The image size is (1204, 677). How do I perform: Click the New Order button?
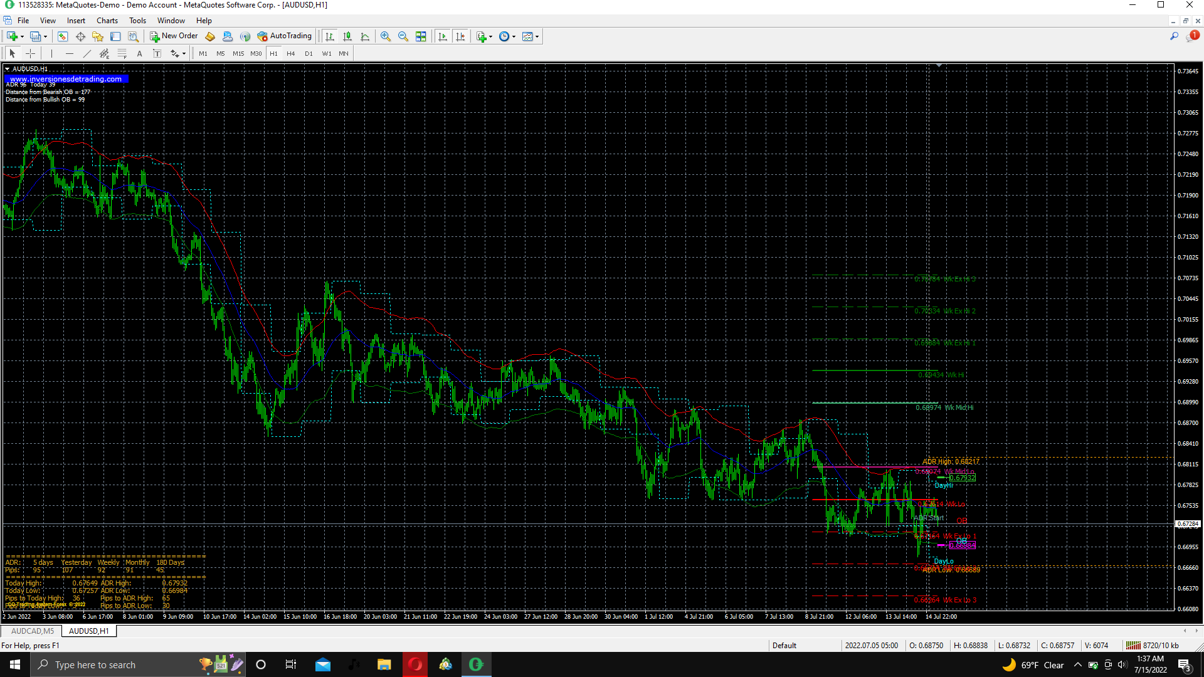pos(174,36)
